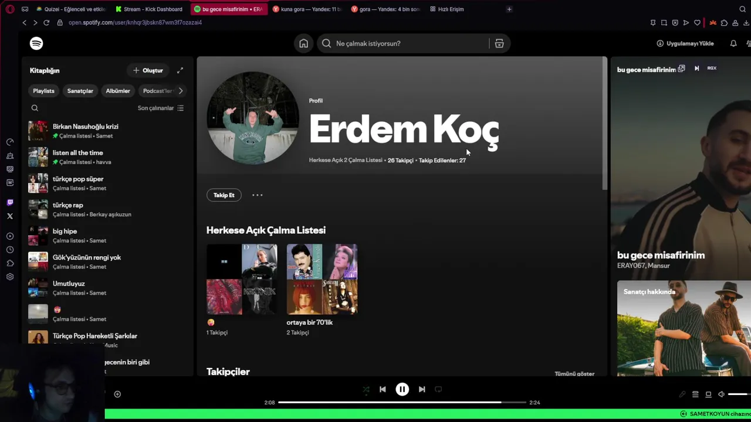
Task: Open the GX Cleaner icon in sidebar
Action: [x=10, y=156]
